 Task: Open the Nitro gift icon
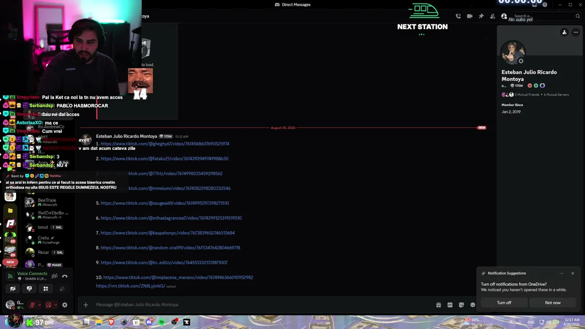(x=439, y=305)
